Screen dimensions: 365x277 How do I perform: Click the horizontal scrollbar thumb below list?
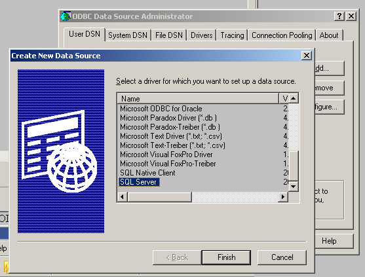click(x=159, y=197)
